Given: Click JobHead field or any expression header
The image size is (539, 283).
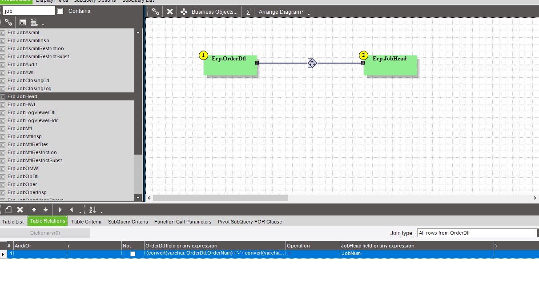Looking at the screenshot, I should click(x=417, y=246).
